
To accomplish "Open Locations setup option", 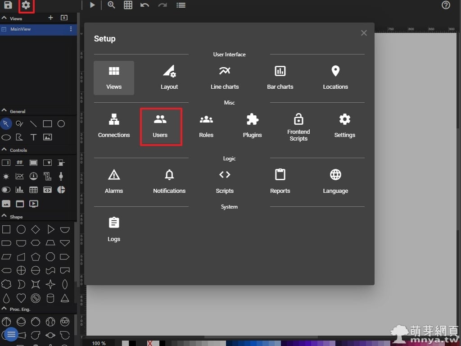I will click(335, 78).
